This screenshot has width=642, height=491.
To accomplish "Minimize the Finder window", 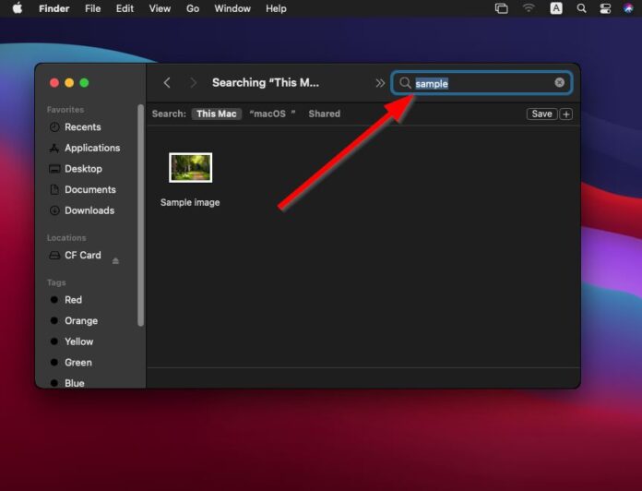I will [x=69, y=83].
